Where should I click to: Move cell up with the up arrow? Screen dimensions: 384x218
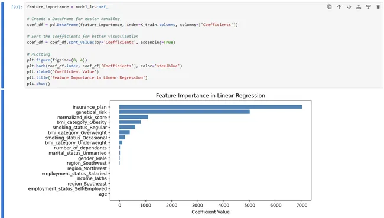pyautogui.click(x=339, y=7)
